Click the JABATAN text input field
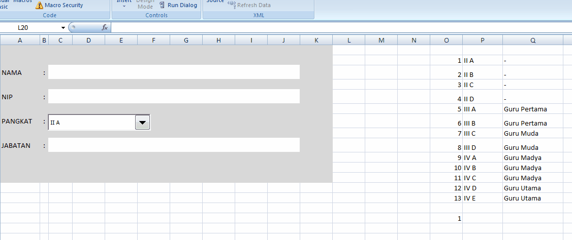The height and width of the screenshot is (240, 572). [174, 145]
